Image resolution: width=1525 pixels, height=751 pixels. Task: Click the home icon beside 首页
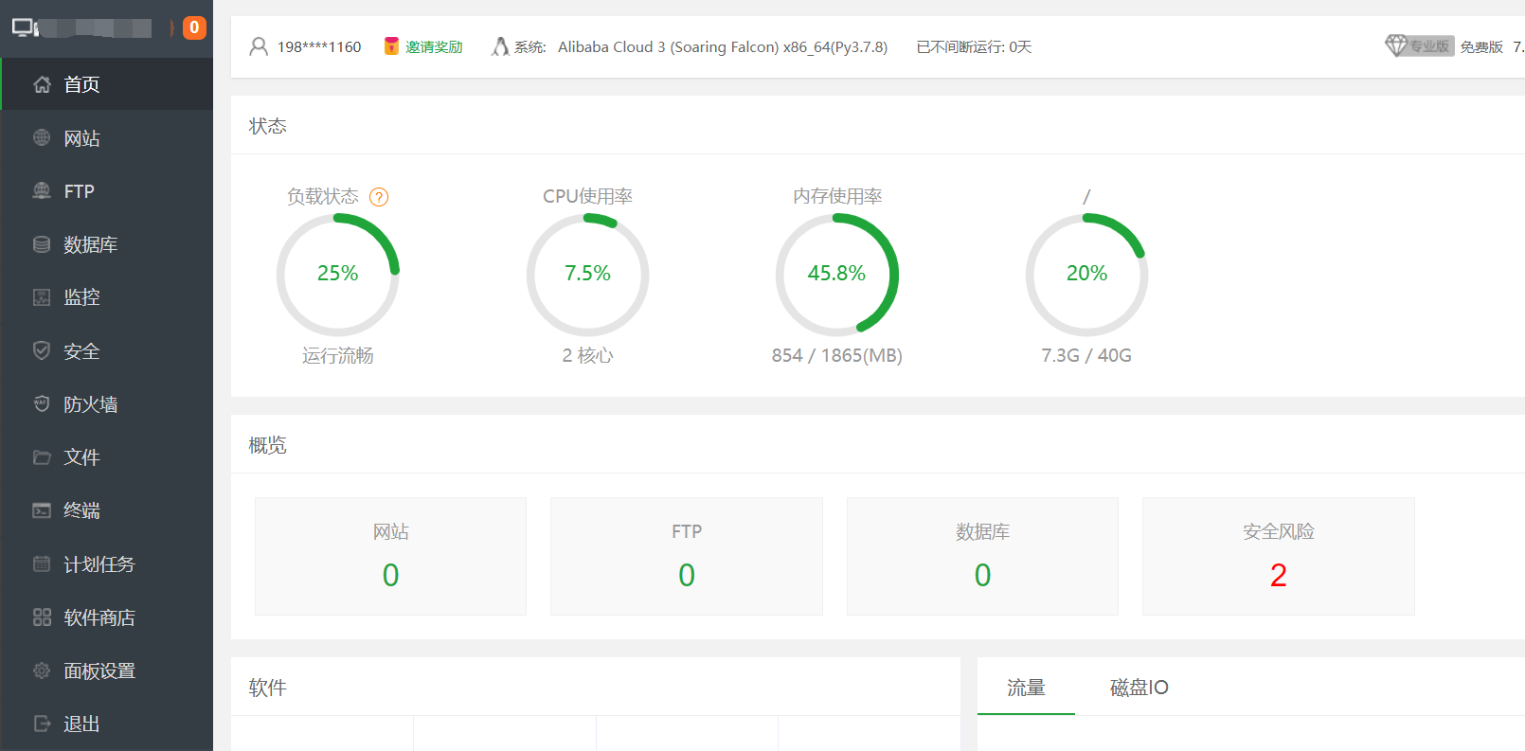pos(42,84)
